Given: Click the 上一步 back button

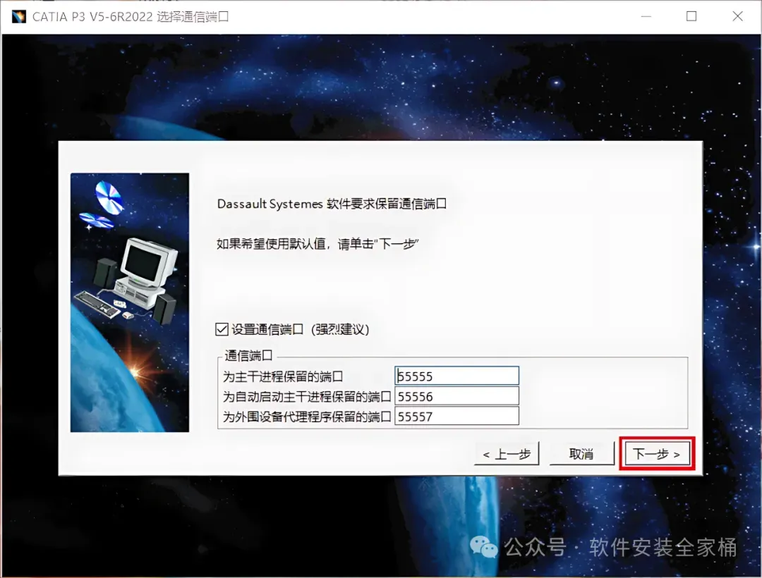Looking at the screenshot, I should (x=507, y=454).
